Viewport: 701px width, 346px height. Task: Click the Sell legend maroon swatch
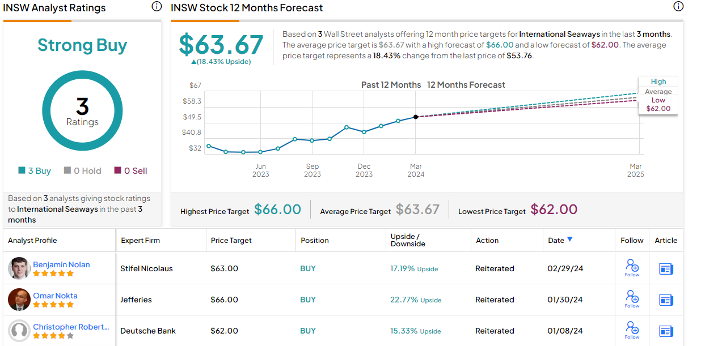tap(117, 170)
